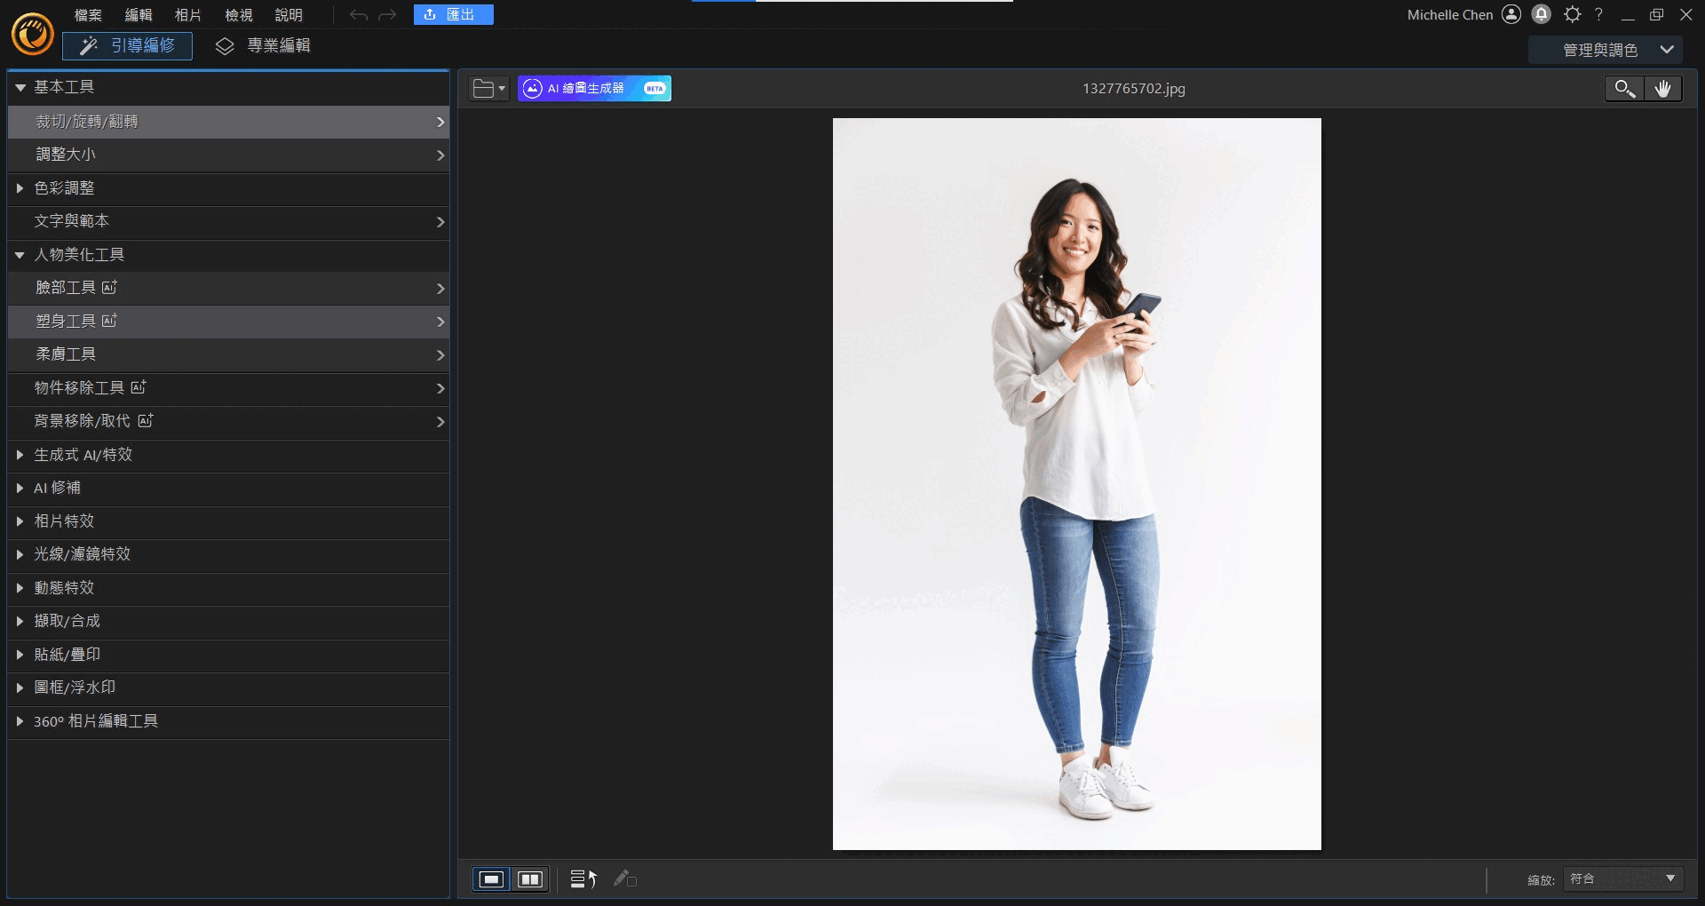Open the 檢視 menu

(238, 15)
